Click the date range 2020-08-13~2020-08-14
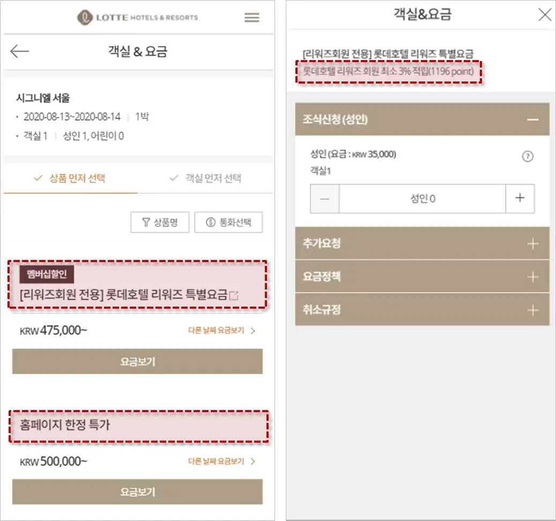The image size is (556, 521). point(72,117)
